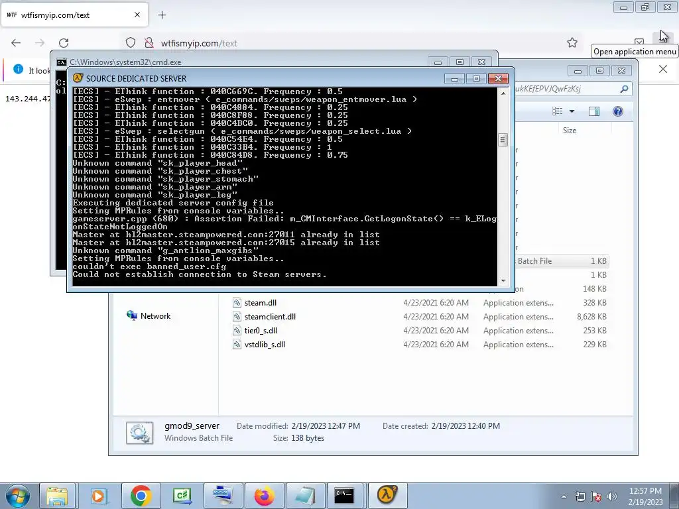
Task: Open Source Dedicated Server title bar icon
Action: 78,78
